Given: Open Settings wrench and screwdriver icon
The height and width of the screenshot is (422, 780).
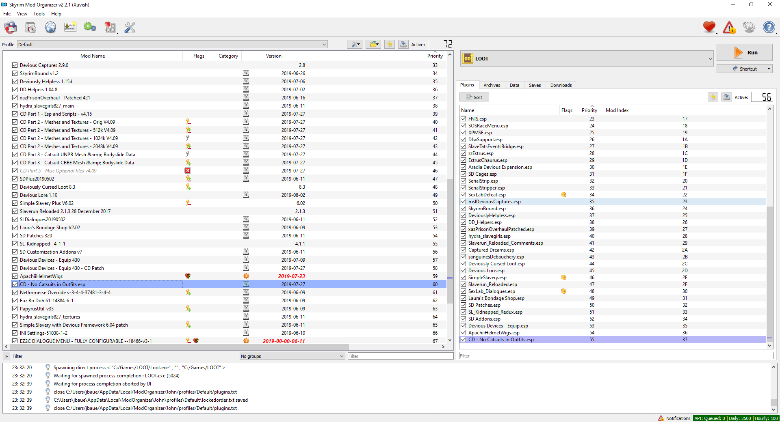Looking at the screenshot, I should (x=130, y=28).
